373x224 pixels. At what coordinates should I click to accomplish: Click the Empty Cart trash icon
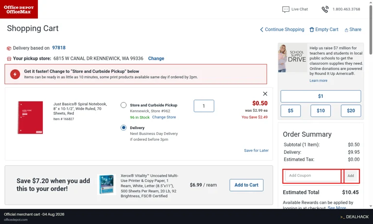(312, 30)
